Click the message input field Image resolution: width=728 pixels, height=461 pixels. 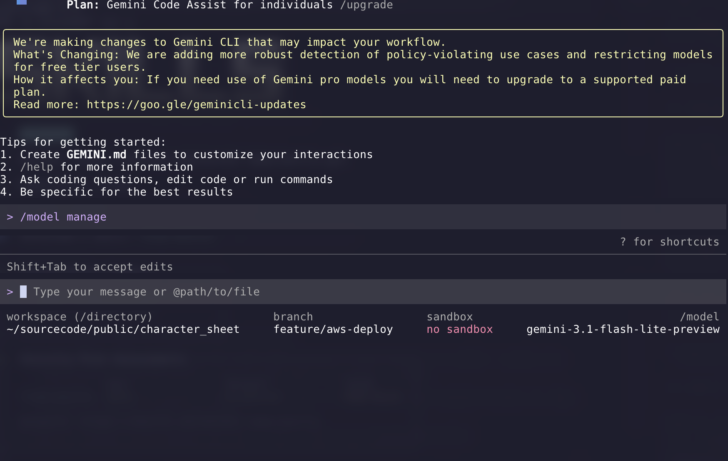[x=146, y=292]
